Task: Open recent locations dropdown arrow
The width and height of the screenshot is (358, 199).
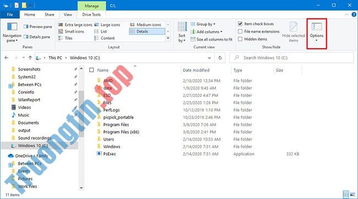Action: (24, 58)
